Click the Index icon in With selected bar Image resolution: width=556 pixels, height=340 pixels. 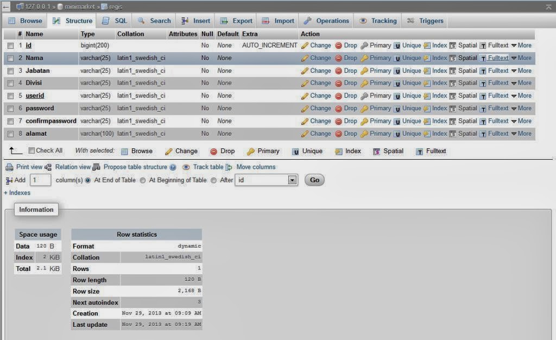pos(339,152)
